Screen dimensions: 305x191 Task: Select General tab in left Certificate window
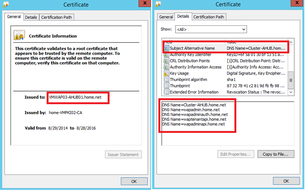pos(14,17)
